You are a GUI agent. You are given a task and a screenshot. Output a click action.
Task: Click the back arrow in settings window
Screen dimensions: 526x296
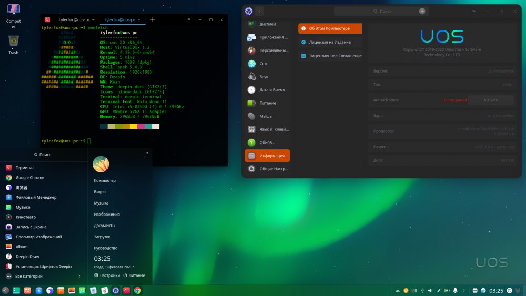pos(259,11)
